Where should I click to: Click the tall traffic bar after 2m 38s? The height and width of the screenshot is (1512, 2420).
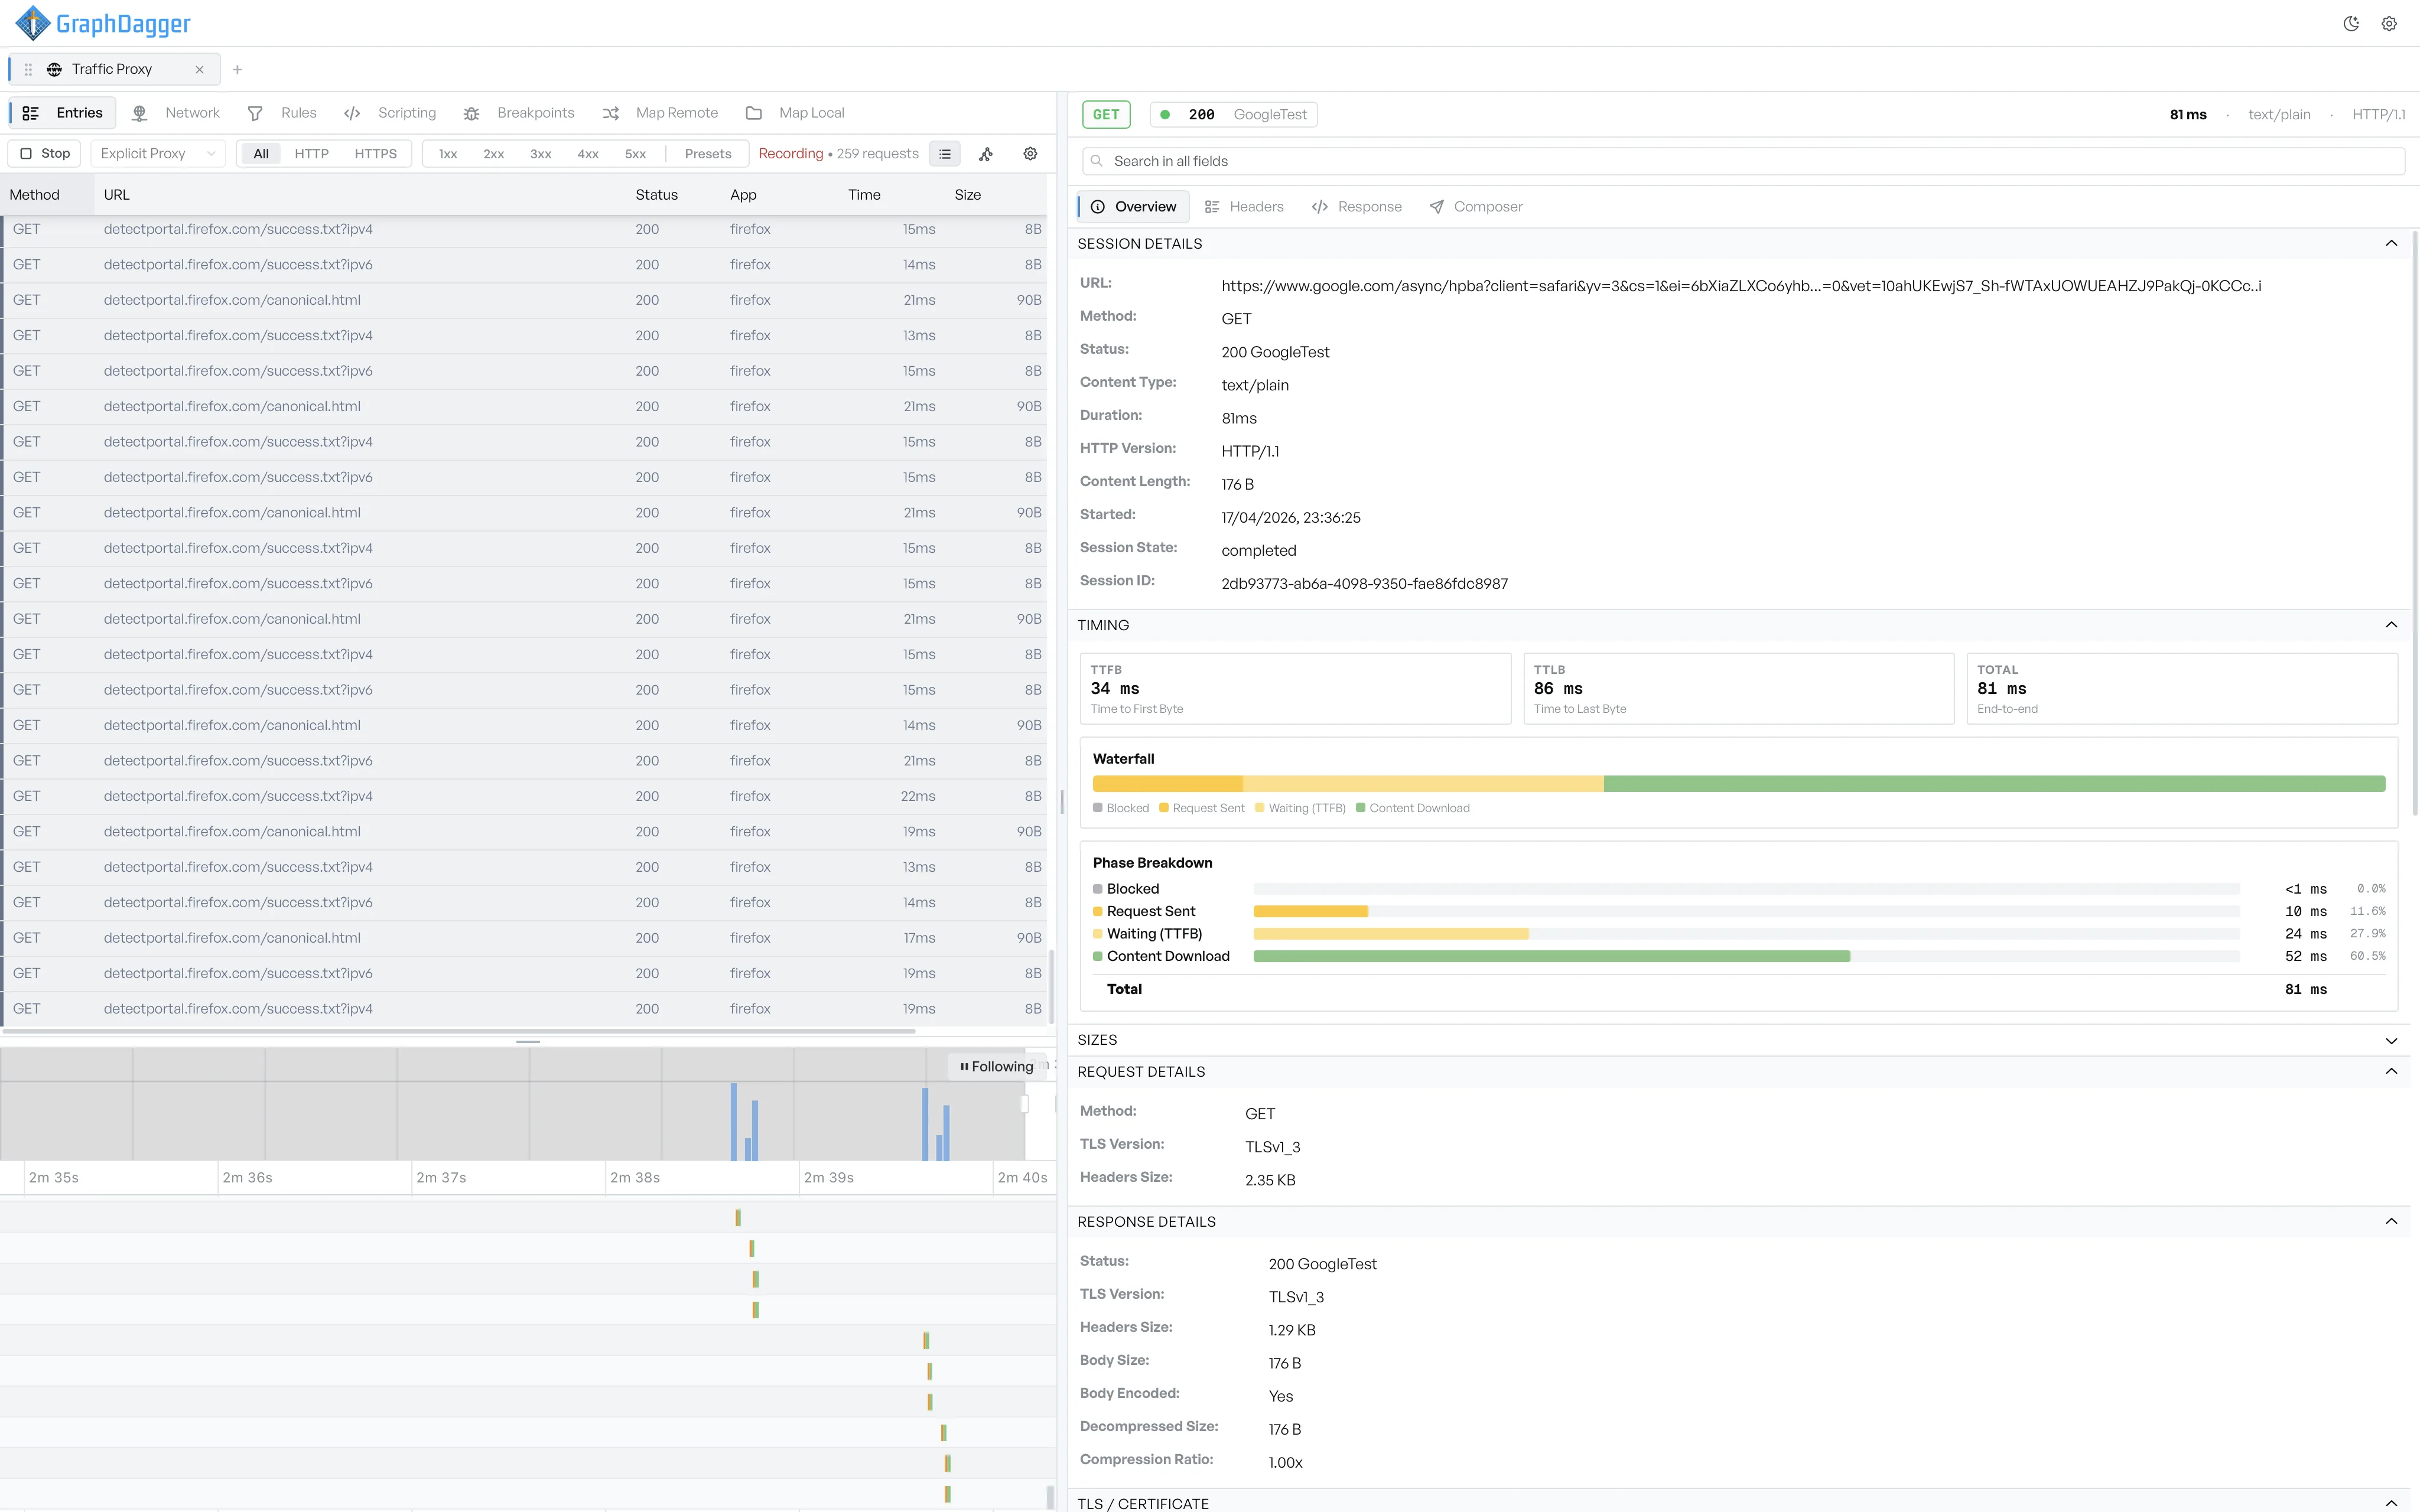pos(734,1122)
